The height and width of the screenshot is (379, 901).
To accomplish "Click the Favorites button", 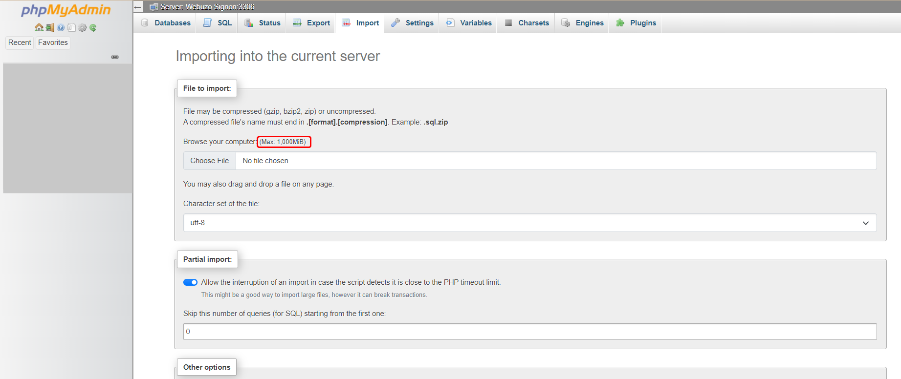I will pyautogui.click(x=53, y=42).
